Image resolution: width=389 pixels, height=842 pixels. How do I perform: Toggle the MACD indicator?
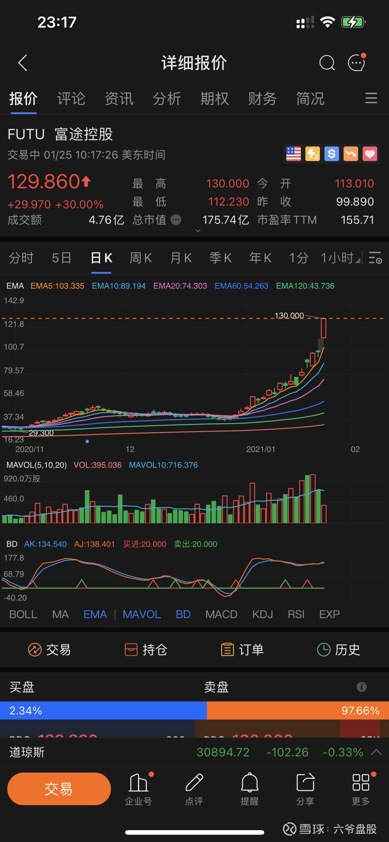(x=221, y=614)
